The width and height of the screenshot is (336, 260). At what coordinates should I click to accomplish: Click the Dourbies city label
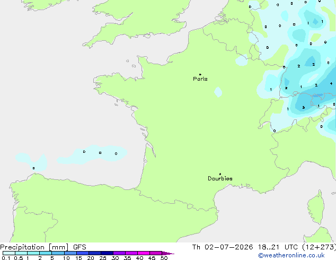click(220, 178)
